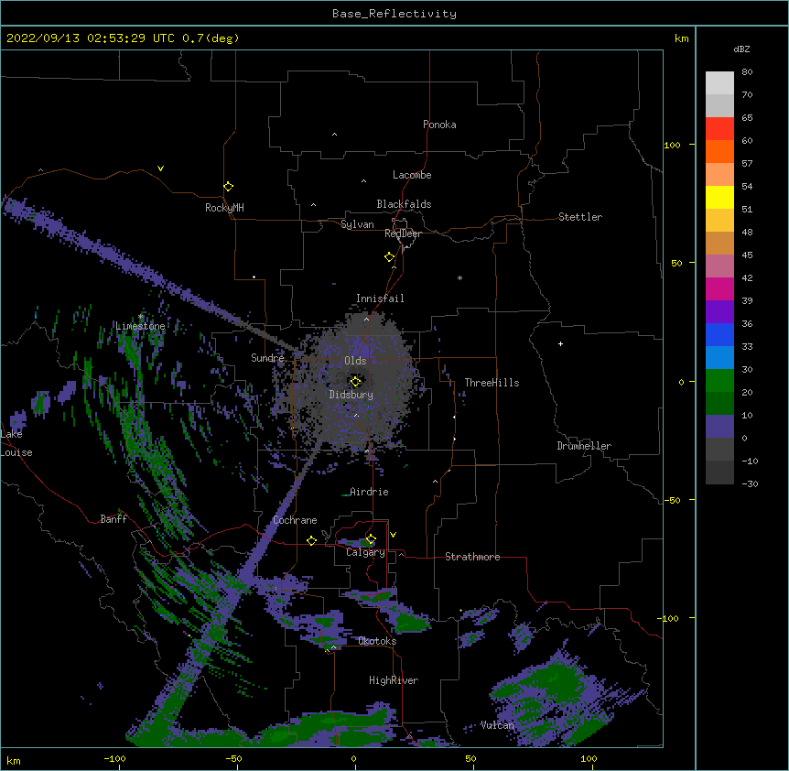The image size is (789, 771).
Task: Click the Strathmore city label
Action: click(472, 557)
